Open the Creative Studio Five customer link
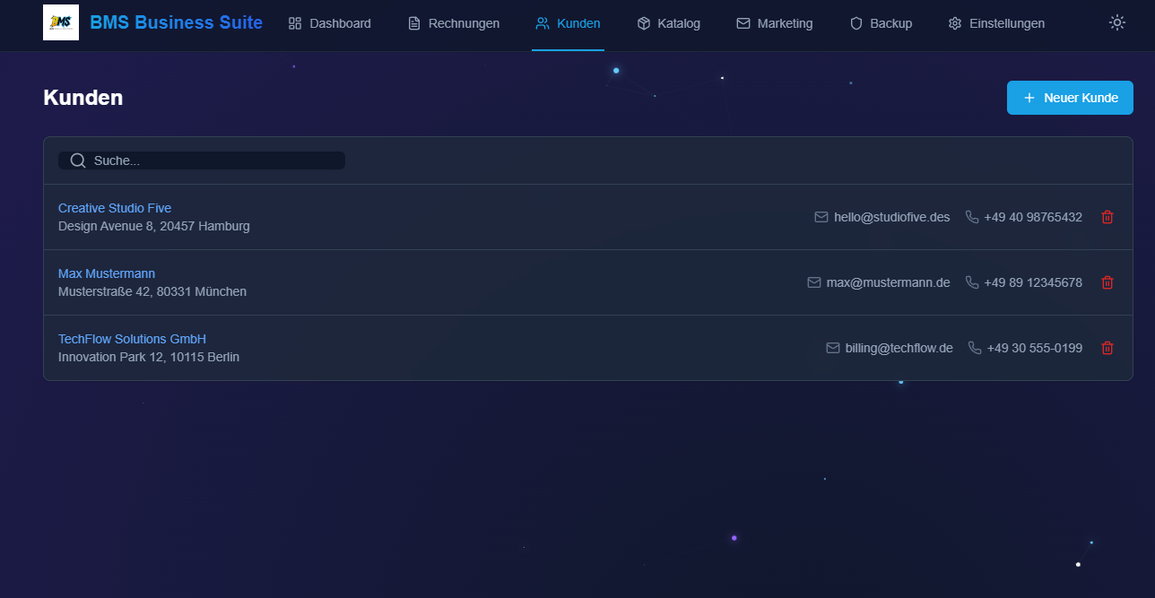This screenshot has width=1155, height=598. click(x=115, y=208)
